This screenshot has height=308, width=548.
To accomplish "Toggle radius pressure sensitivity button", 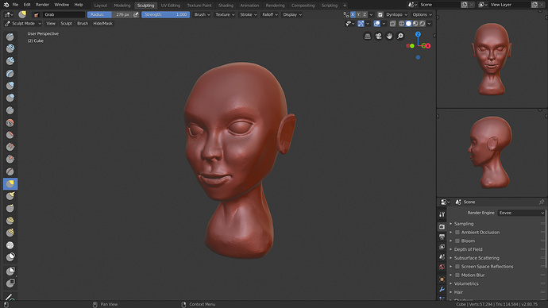I will click(136, 14).
